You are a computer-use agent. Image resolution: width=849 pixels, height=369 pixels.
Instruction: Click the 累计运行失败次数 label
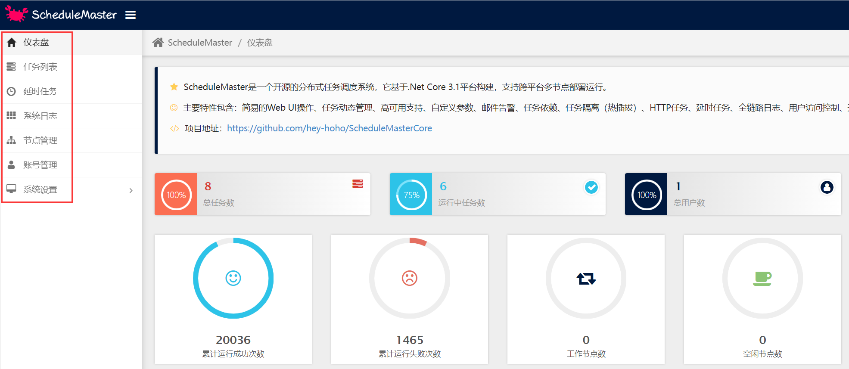[x=410, y=354]
